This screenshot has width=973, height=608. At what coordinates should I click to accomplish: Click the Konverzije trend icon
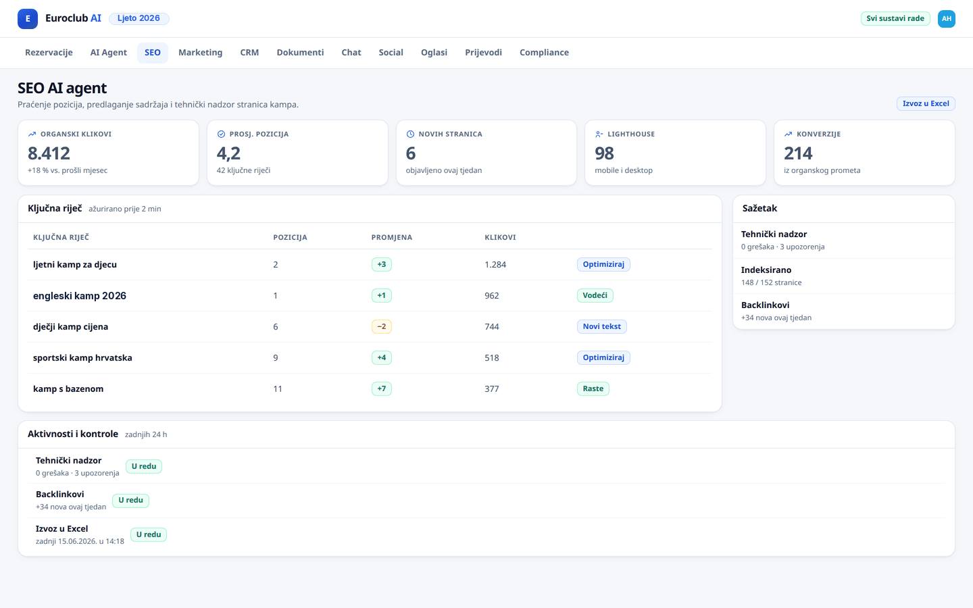[x=789, y=134]
